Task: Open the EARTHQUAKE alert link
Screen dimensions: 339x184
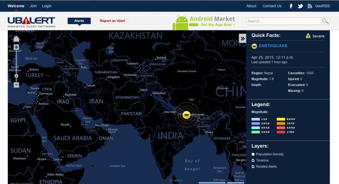Action: tap(273, 46)
